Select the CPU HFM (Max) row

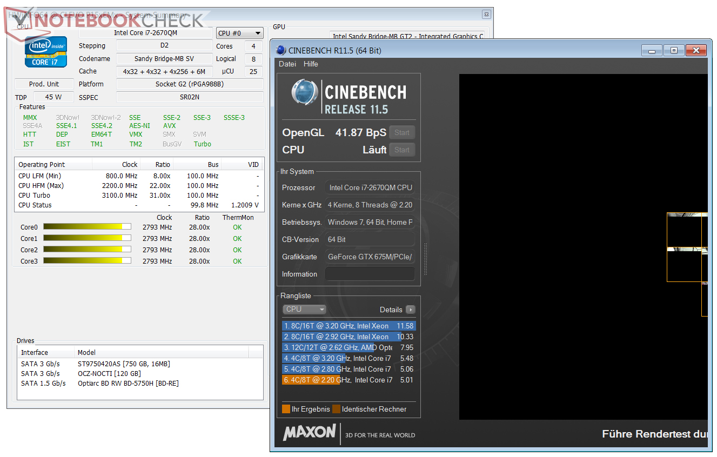139,185
